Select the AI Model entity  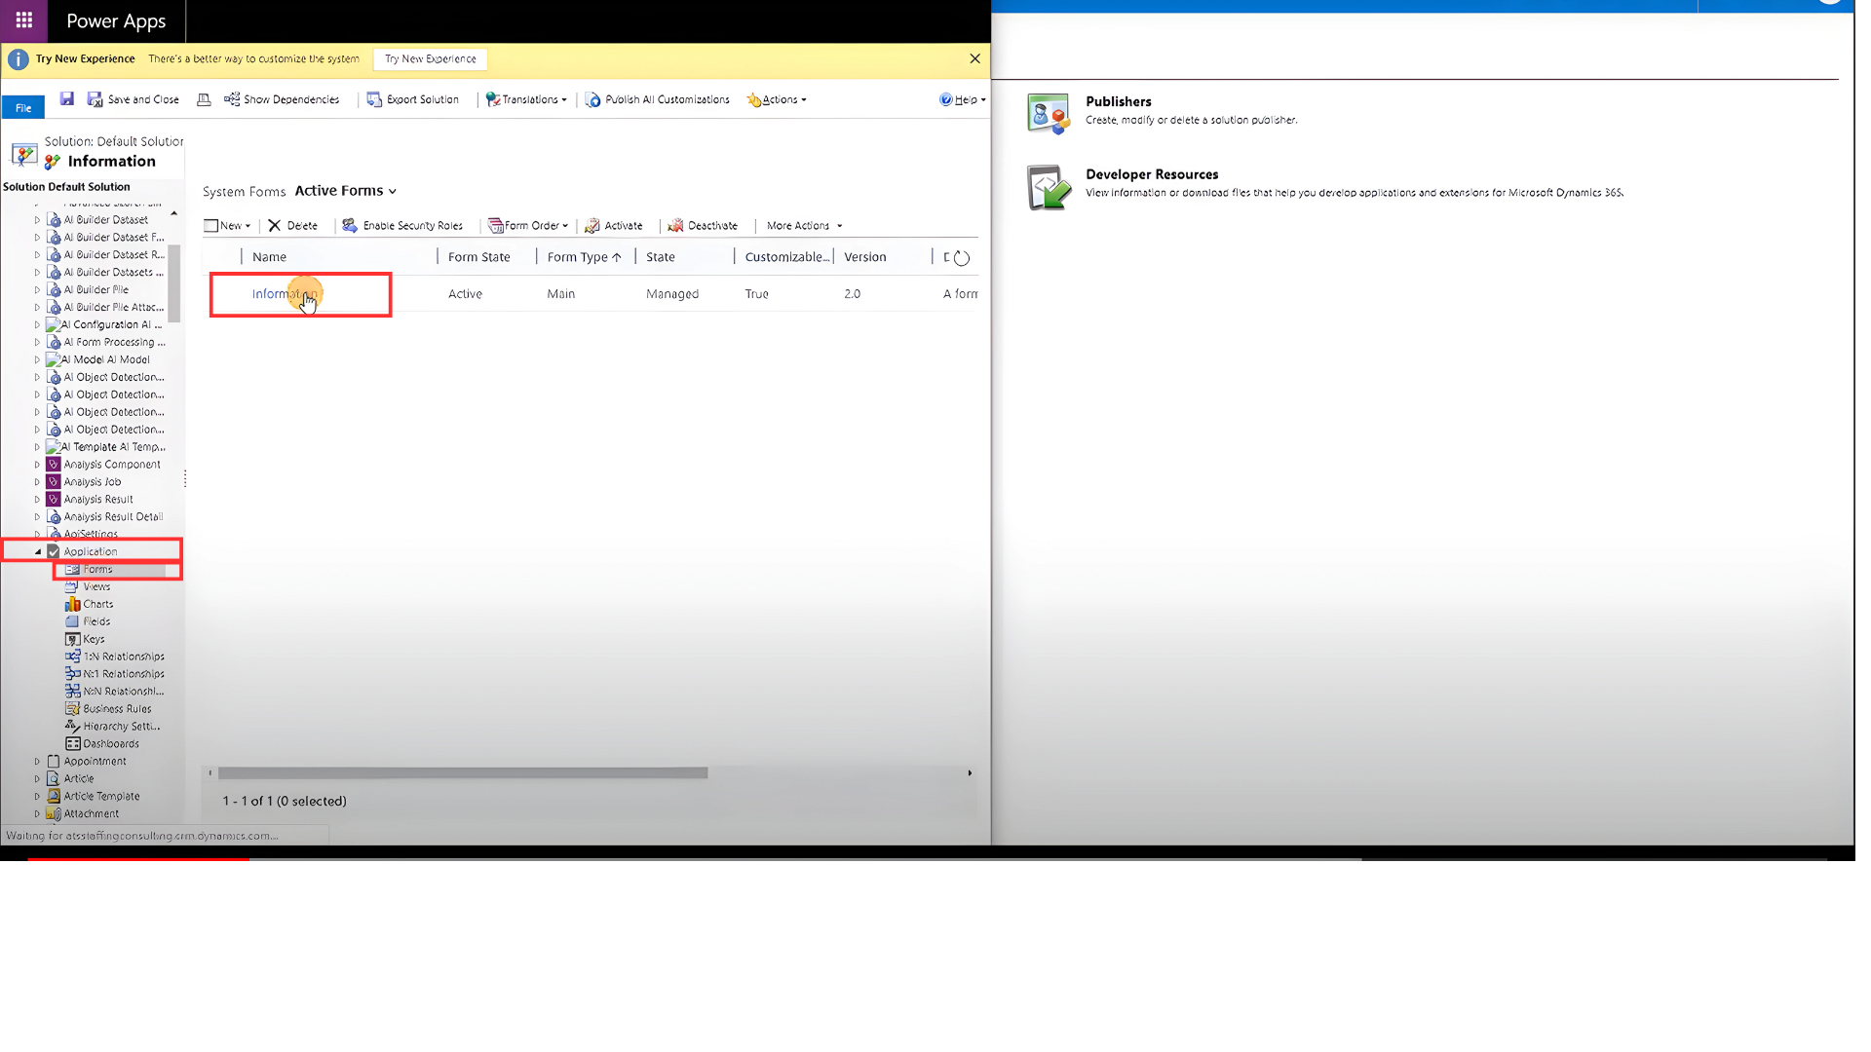tap(105, 359)
